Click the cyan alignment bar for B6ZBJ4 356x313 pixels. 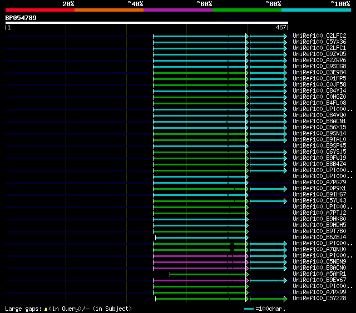click(202, 238)
